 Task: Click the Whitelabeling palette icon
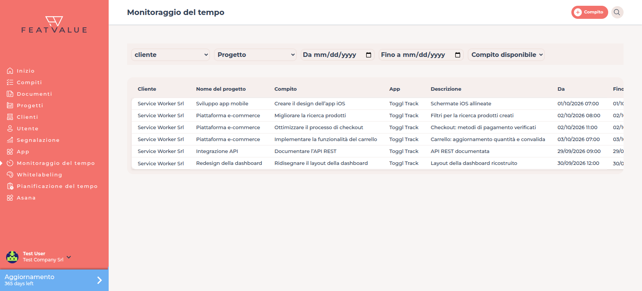(x=10, y=175)
